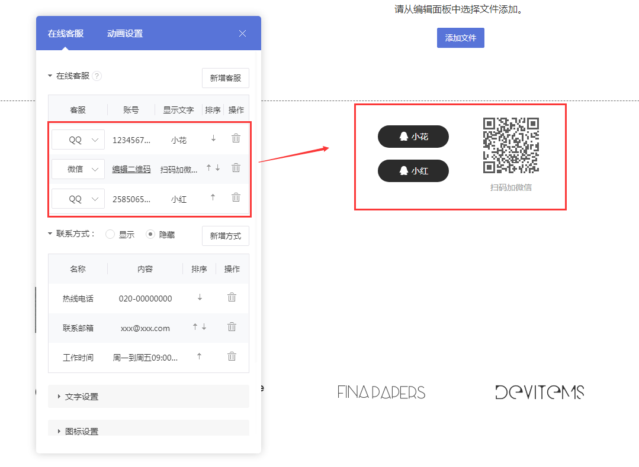Click the 联系邮箱 name cell
639x467 pixels.
point(78,328)
